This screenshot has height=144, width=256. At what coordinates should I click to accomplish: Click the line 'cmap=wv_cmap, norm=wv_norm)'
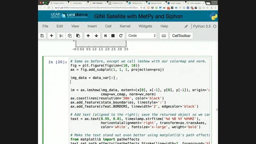click(128, 94)
